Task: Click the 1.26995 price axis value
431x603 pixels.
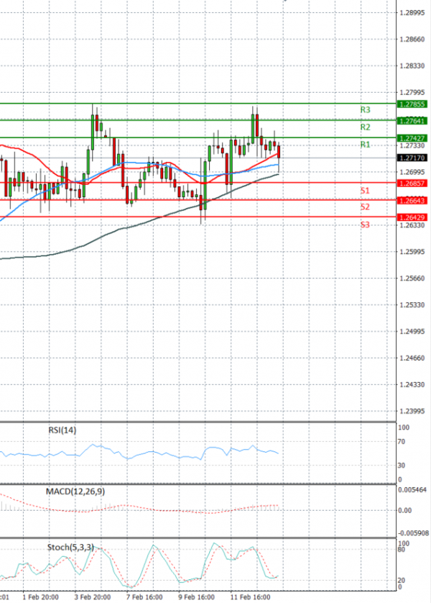Action: pyautogui.click(x=412, y=172)
